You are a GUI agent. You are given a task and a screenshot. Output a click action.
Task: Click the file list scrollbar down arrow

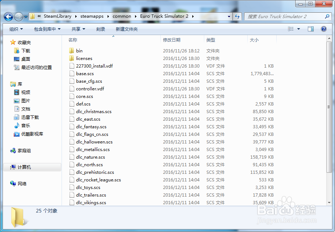(x=329, y=203)
